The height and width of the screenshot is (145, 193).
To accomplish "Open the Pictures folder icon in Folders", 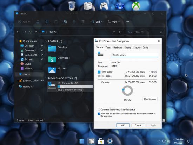I will pos(52,70).
